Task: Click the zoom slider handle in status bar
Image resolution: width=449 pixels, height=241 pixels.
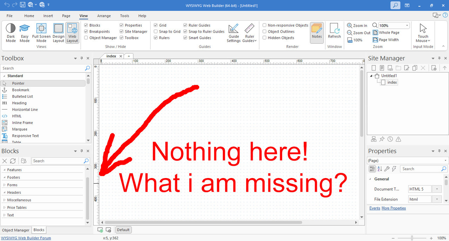Action: pyautogui.click(x=412, y=238)
